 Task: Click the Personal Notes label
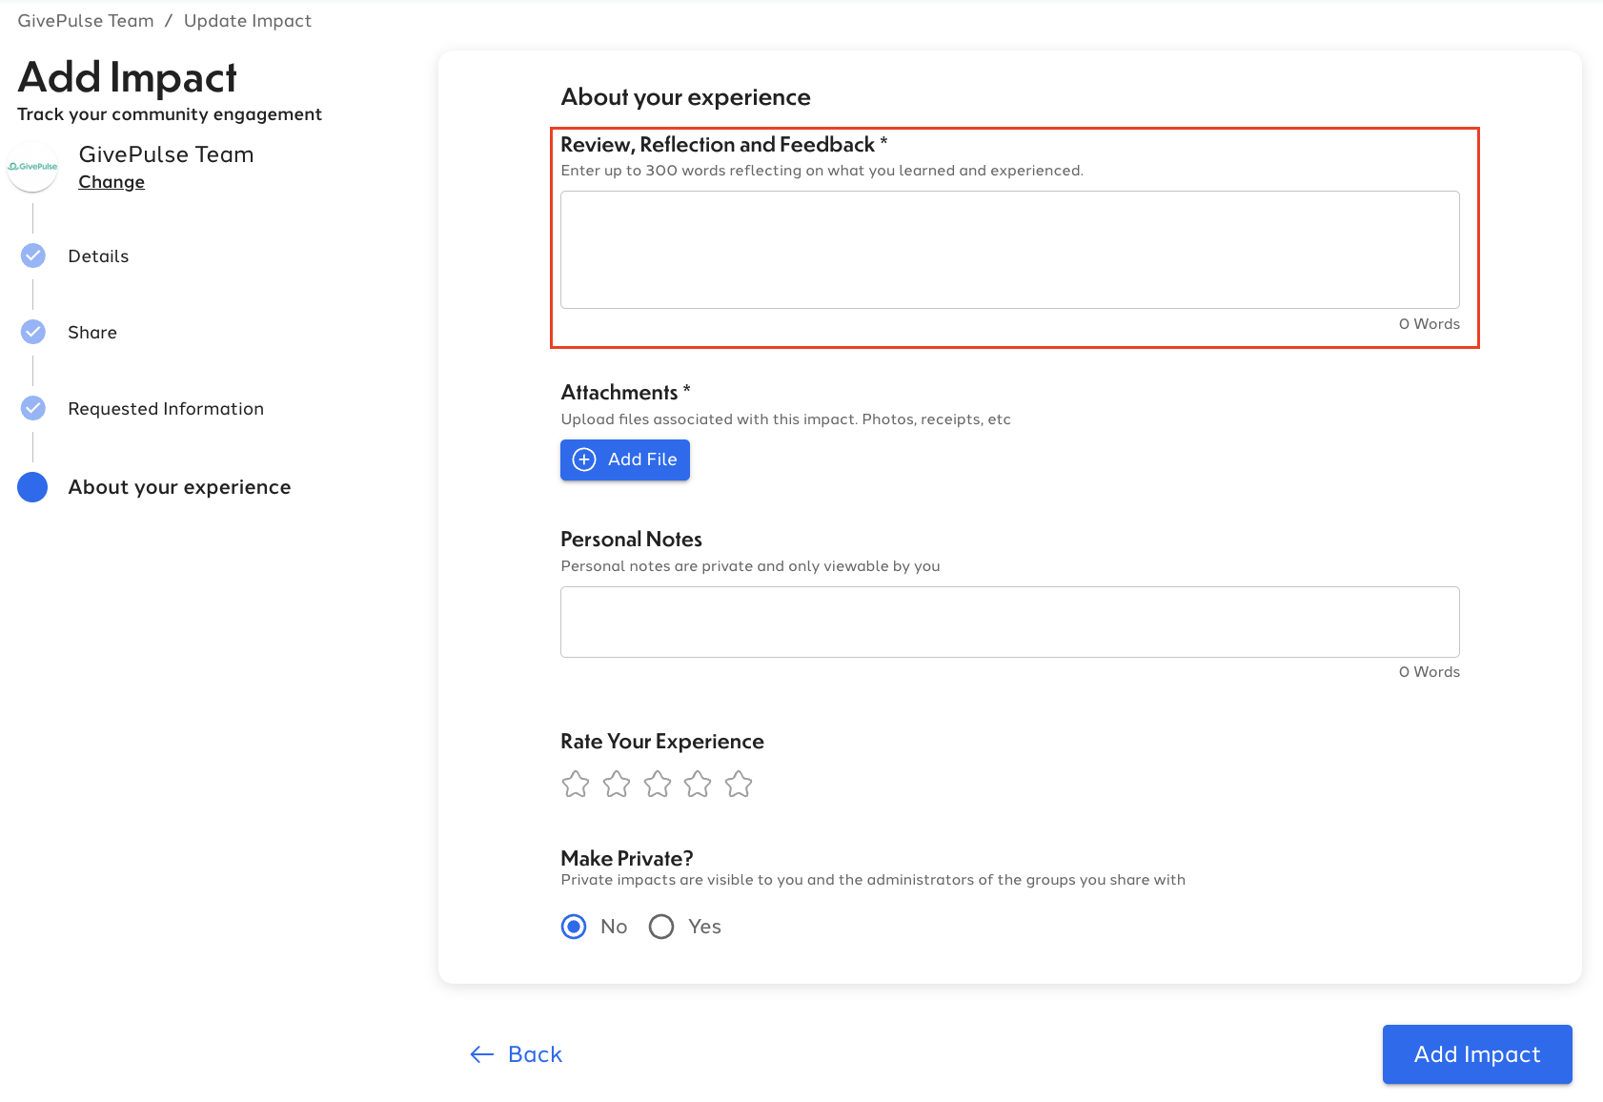coord(631,540)
